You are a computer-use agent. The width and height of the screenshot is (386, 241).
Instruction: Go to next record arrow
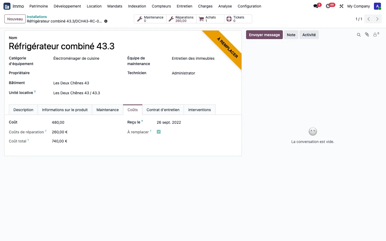coord(377,19)
